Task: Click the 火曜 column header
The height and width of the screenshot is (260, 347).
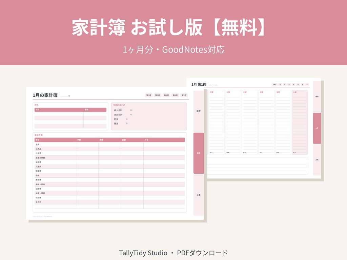Action: point(228,92)
